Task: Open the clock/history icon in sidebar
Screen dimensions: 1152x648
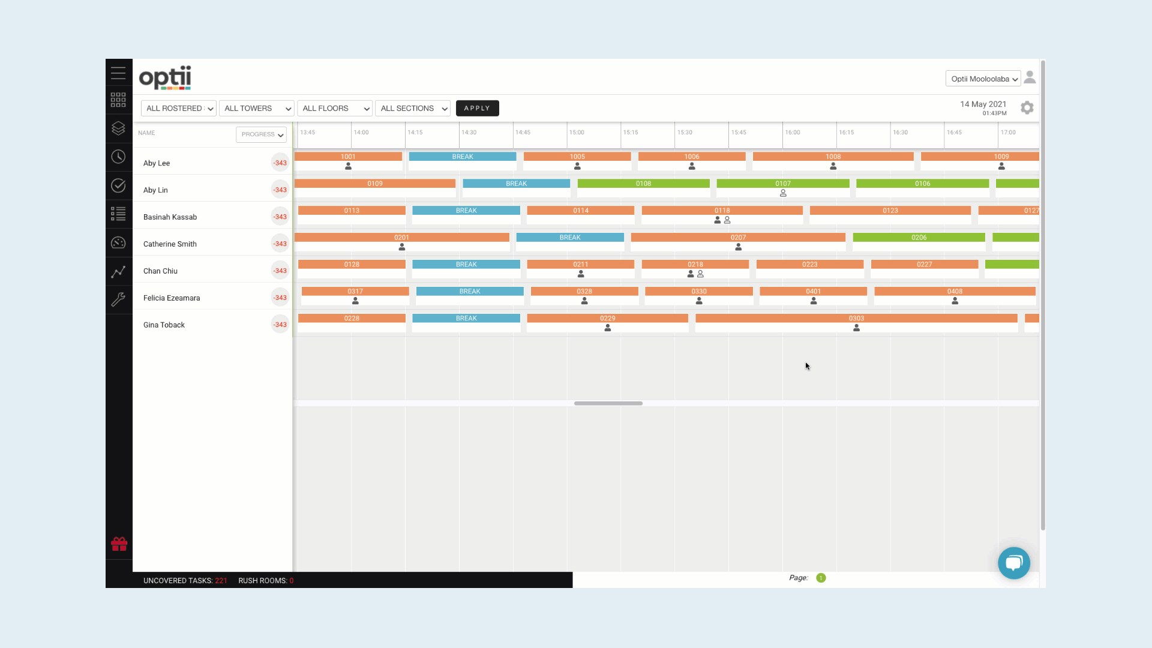Action: tap(119, 157)
